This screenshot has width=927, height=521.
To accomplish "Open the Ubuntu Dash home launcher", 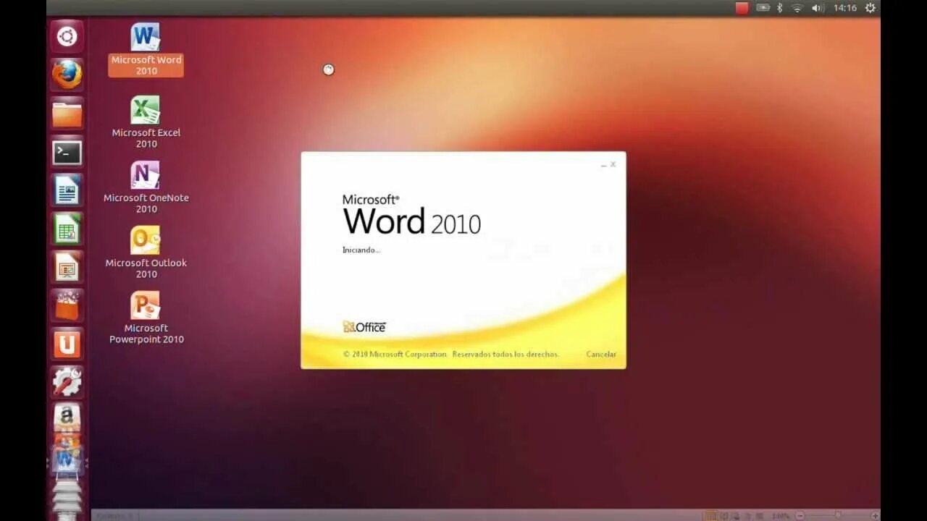I will (67, 36).
